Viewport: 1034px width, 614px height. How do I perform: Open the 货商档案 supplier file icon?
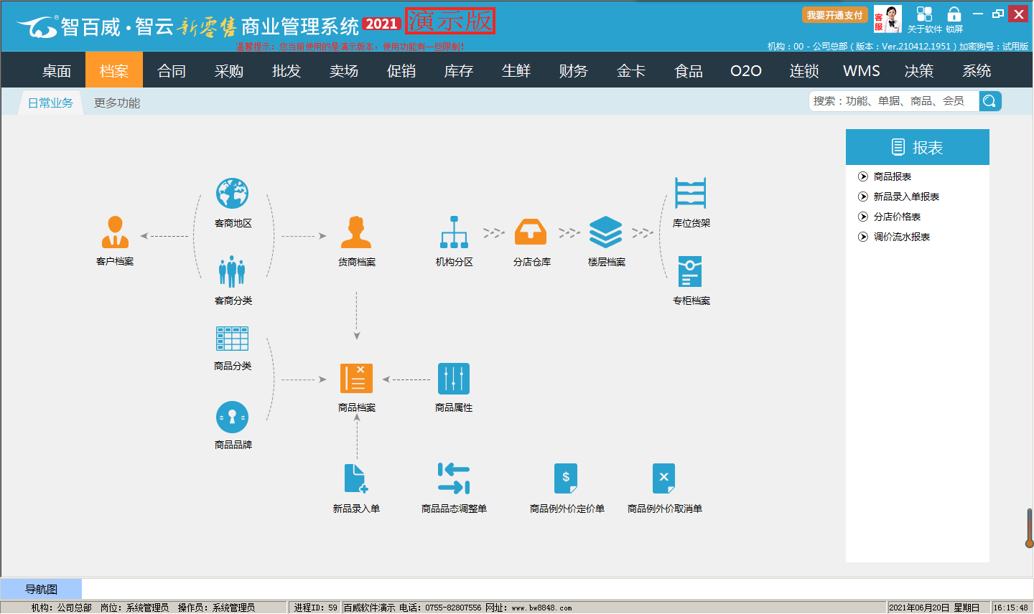[356, 233]
